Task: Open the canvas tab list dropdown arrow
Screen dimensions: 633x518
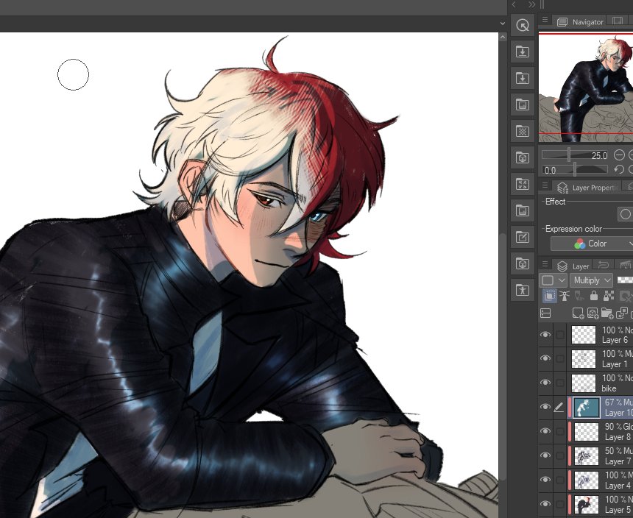Action: [502, 24]
